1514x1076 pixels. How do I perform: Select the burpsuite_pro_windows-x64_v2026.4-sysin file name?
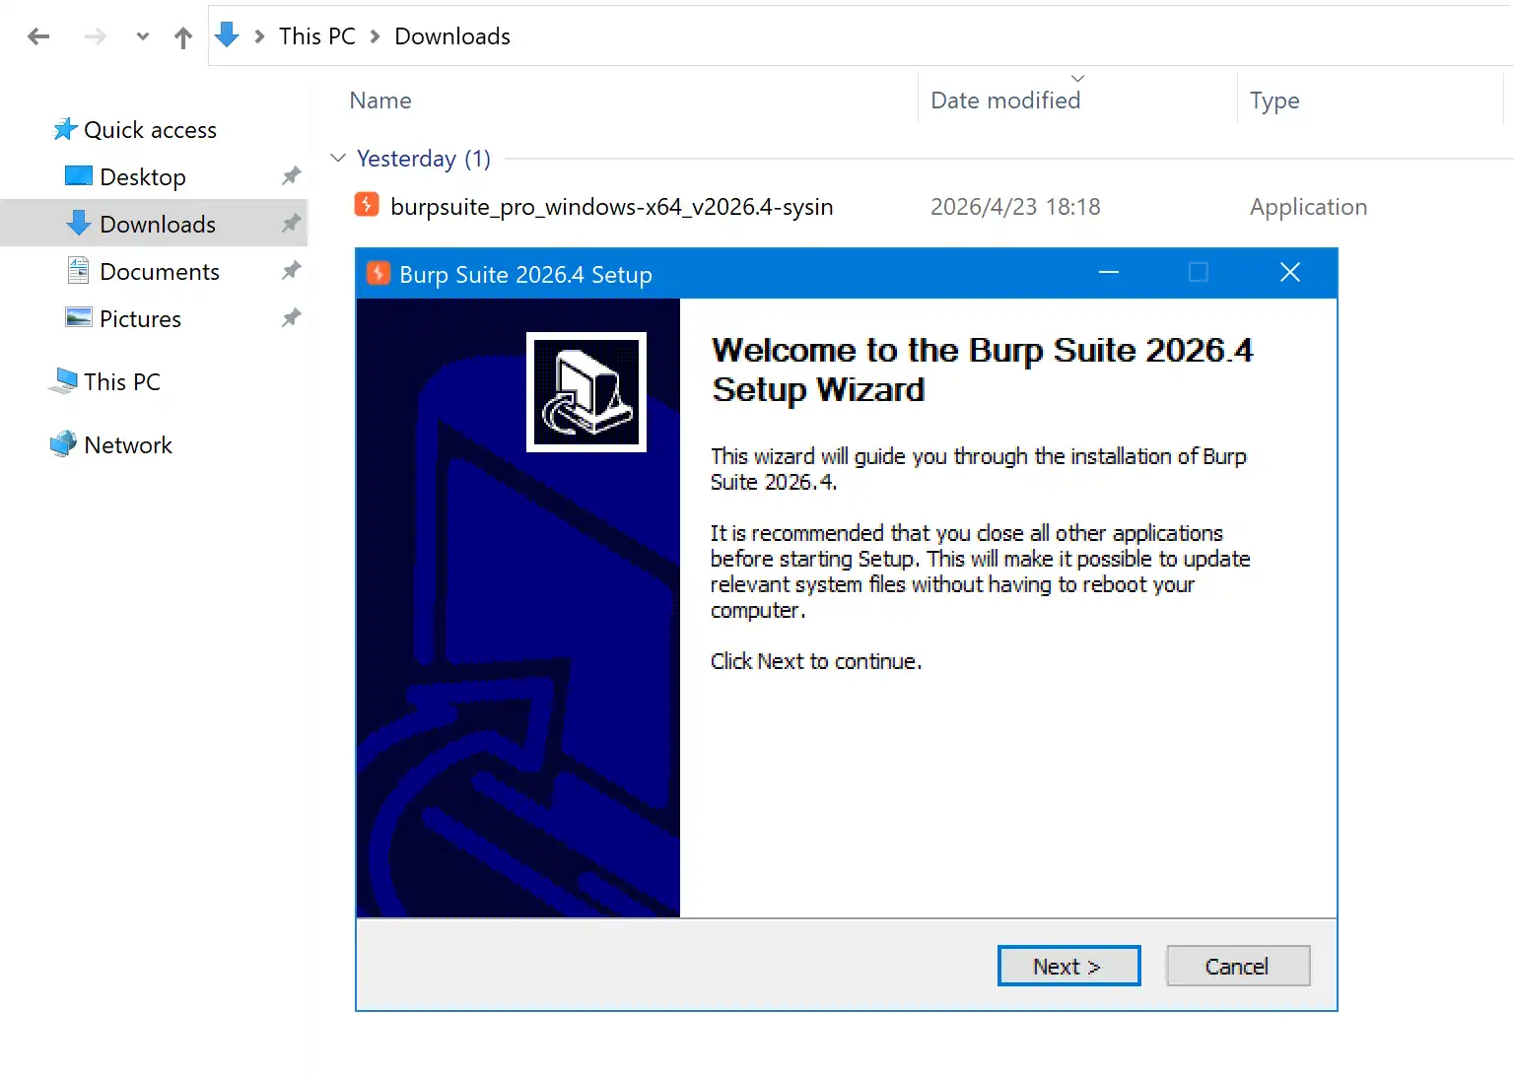point(612,207)
